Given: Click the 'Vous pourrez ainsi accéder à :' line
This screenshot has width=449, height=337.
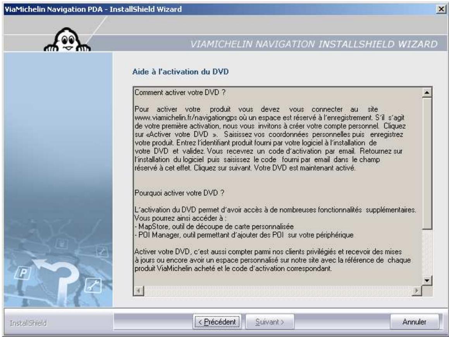Looking at the screenshot, I should point(181,218).
